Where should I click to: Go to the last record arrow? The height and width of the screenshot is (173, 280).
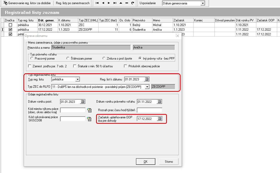click(115, 3)
